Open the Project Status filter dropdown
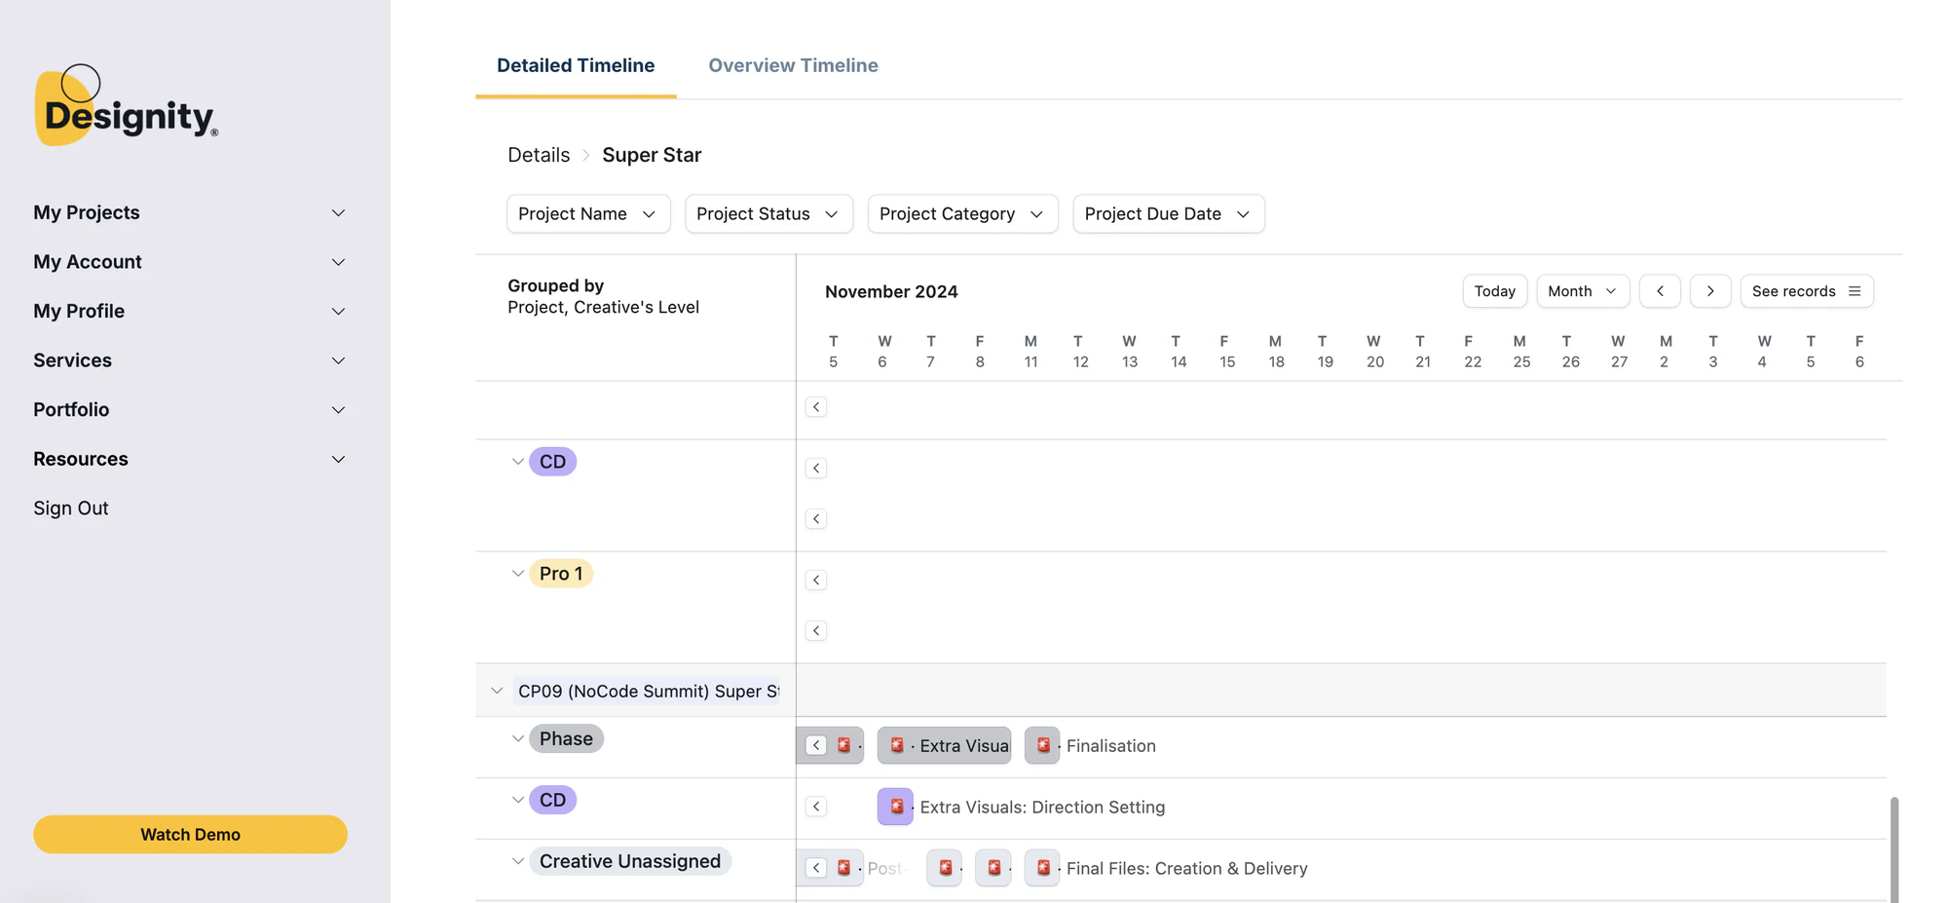This screenshot has height=903, width=1948. click(x=768, y=214)
